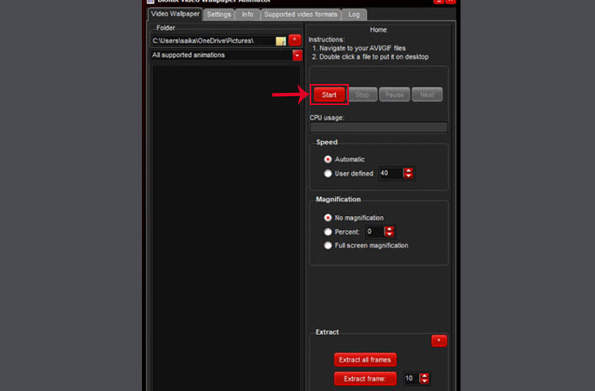
Task: Decrease the extract frame number
Action: [x=425, y=381]
